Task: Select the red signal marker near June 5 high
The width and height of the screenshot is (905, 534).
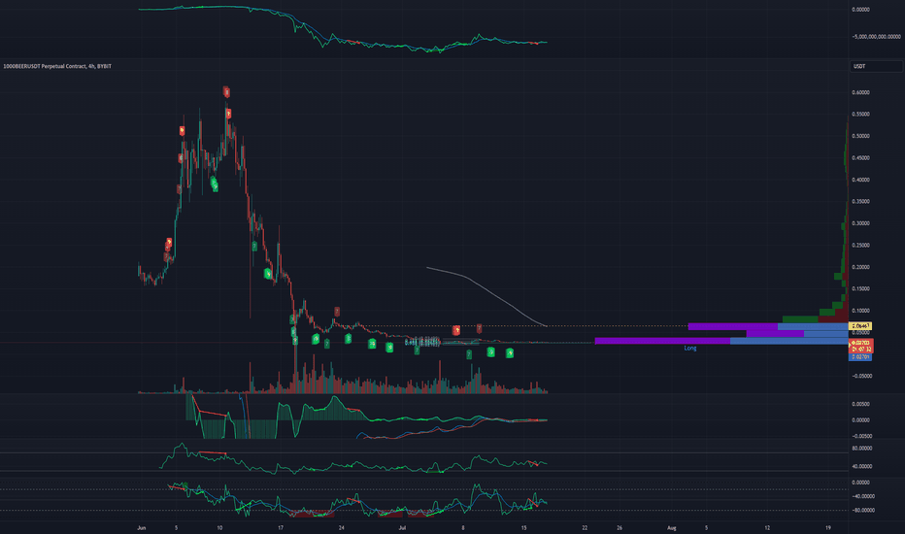Action: coord(182,131)
